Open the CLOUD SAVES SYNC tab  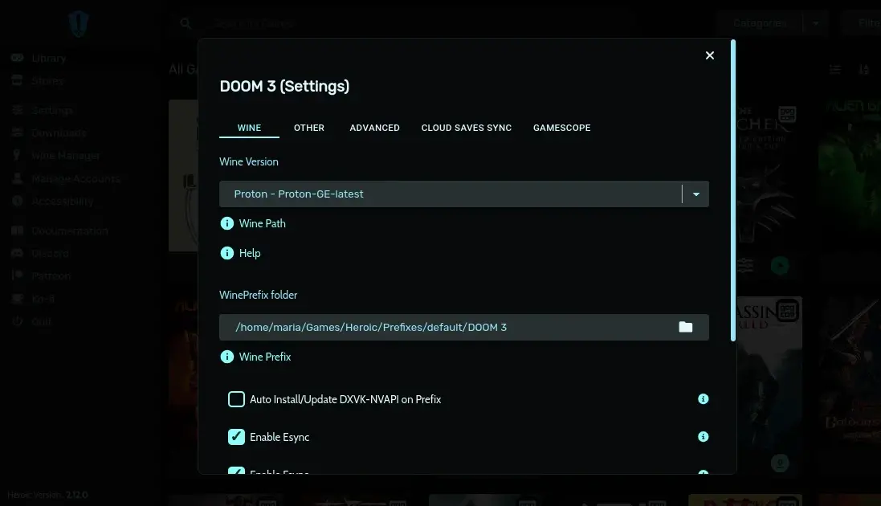467,128
